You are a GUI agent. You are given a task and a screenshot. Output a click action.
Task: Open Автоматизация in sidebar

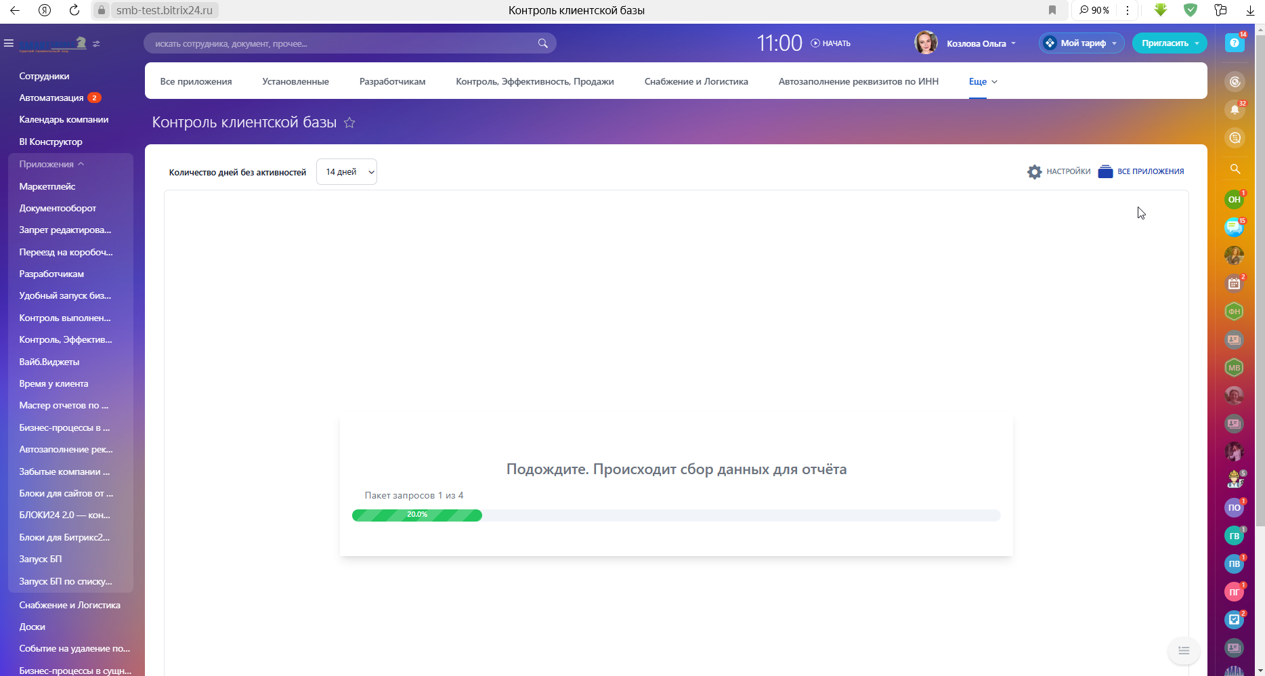(x=51, y=98)
